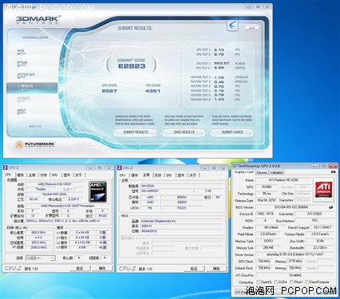Click 验证 button in CPU-Z mainboard window
340x299 pixels.
pyautogui.click(x=194, y=269)
